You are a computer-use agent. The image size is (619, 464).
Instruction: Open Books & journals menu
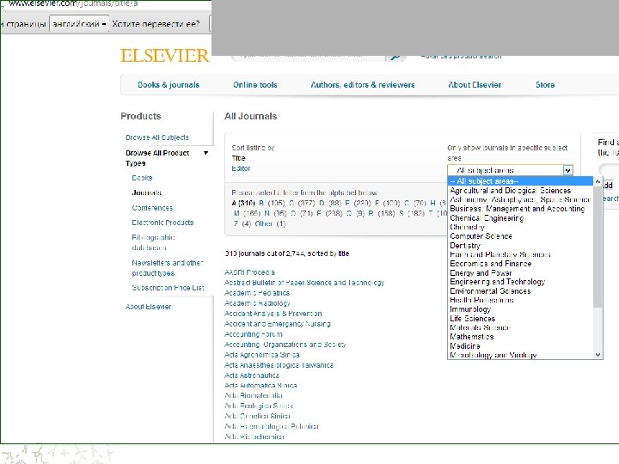click(x=169, y=85)
